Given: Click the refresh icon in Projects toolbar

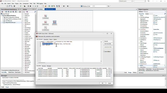Looking at the screenshot, I should (11, 12).
